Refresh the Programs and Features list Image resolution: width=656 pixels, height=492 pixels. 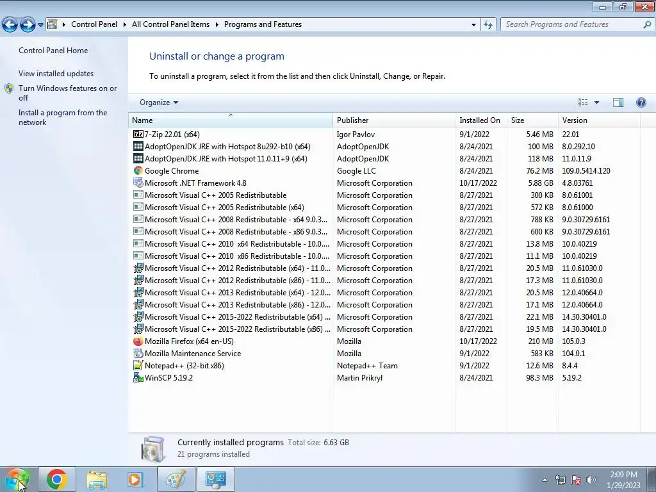[x=488, y=25]
